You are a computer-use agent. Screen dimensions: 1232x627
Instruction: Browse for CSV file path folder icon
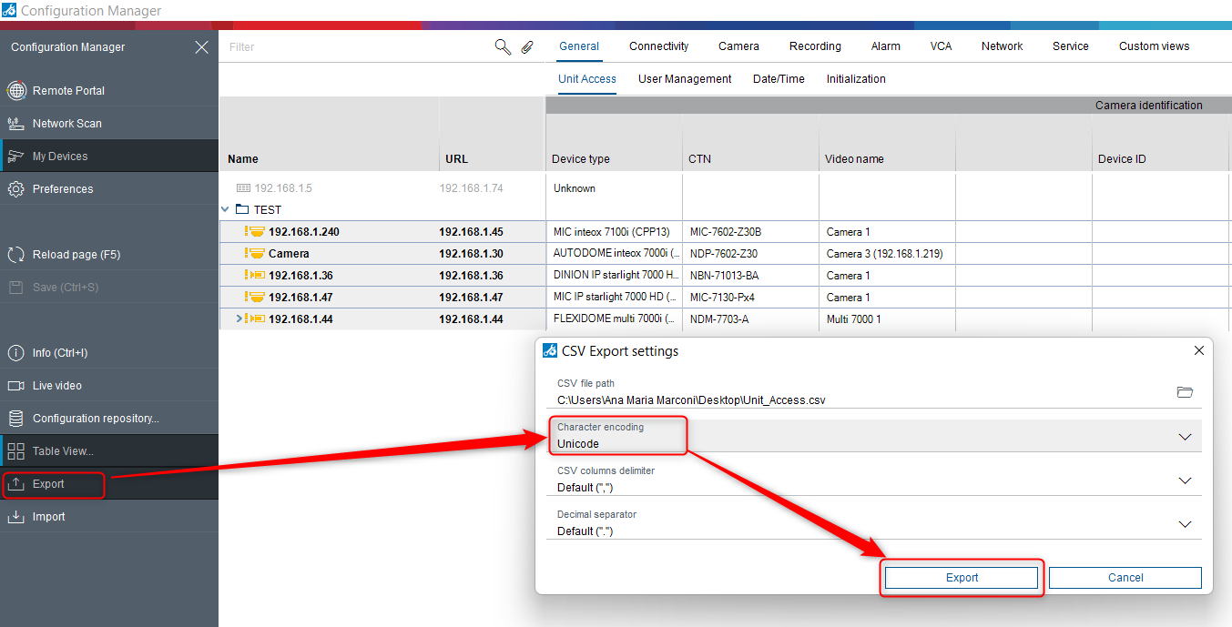(1185, 392)
